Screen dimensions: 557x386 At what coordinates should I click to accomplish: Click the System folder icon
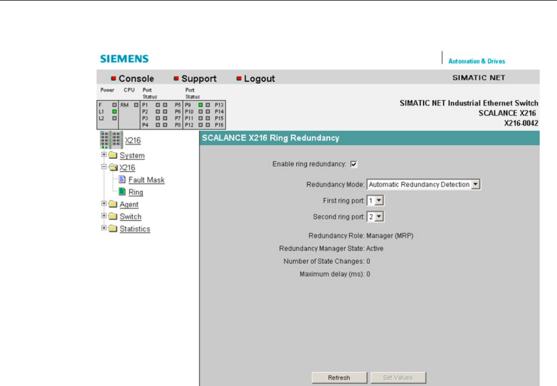tap(113, 155)
